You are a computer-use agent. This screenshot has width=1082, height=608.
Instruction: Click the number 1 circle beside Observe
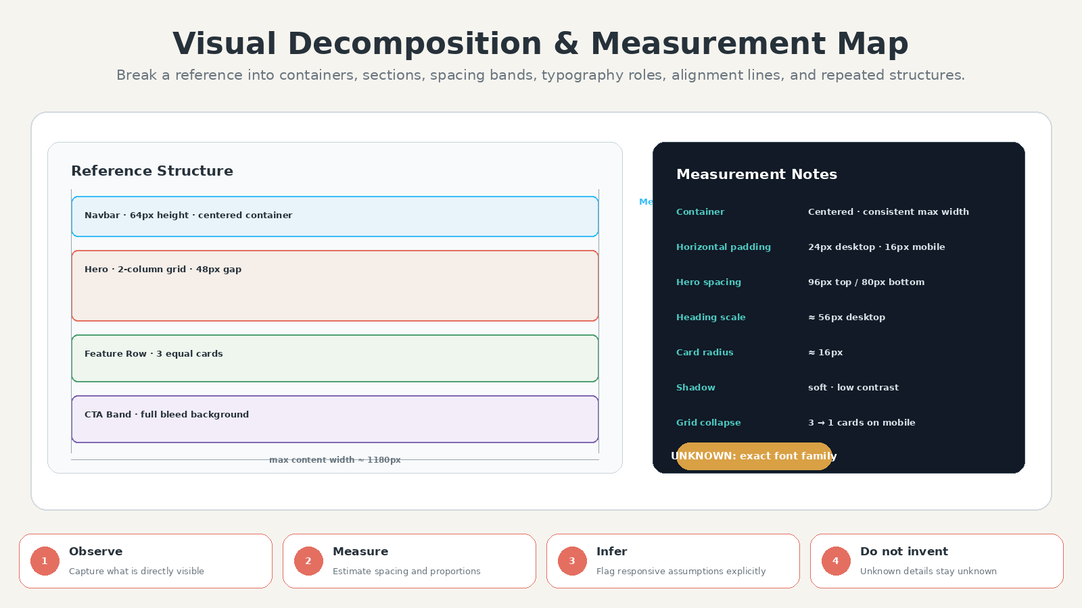pyautogui.click(x=45, y=561)
